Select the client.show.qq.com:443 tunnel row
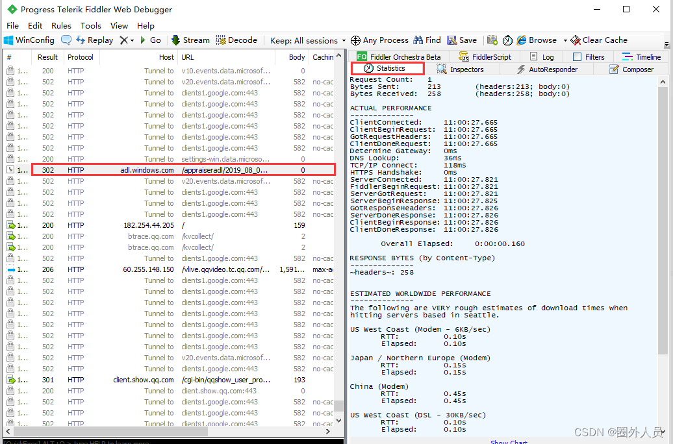 (169, 391)
